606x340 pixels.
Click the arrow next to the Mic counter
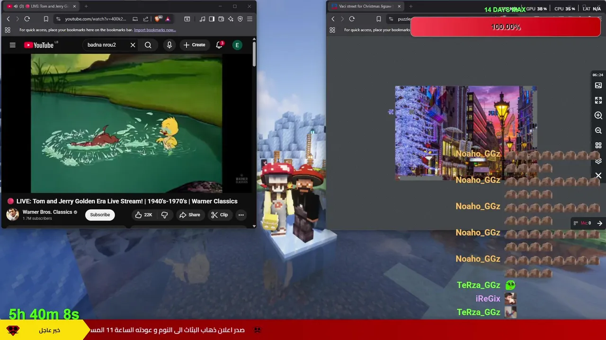click(599, 223)
